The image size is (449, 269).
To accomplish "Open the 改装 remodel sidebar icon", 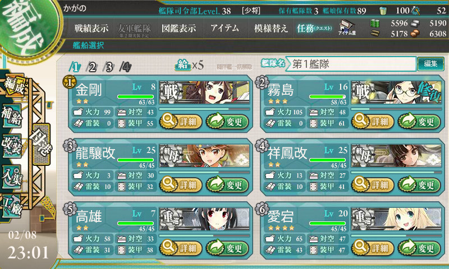I will tap(11, 146).
